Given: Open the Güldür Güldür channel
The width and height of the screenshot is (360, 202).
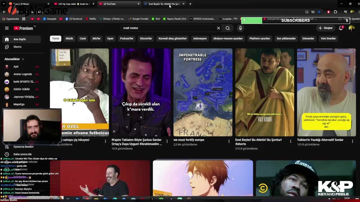Looking at the screenshot, I should point(22,89).
